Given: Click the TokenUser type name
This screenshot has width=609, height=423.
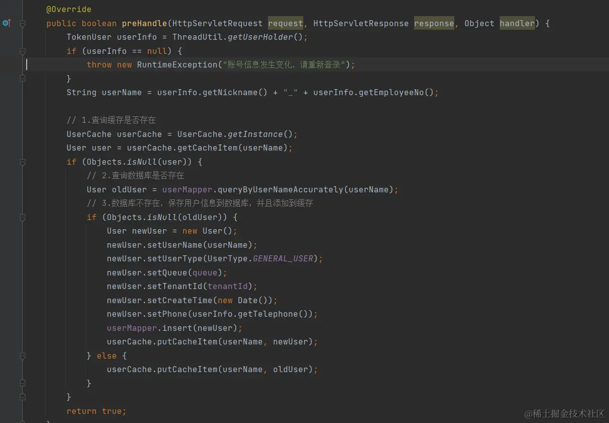Looking at the screenshot, I should point(89,37).
